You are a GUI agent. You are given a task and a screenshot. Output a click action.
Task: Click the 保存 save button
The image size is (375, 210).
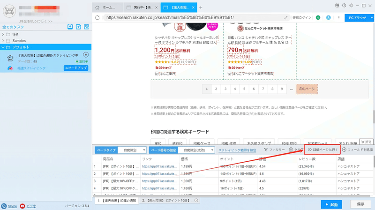click(x=360, y=204)
